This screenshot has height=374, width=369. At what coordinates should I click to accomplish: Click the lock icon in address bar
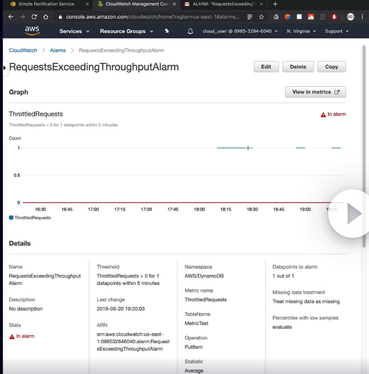pos(60,17)
